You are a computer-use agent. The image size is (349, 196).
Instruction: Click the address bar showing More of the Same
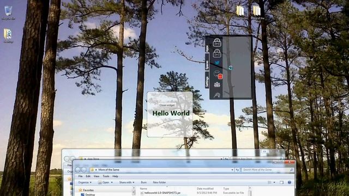point(162,170)
